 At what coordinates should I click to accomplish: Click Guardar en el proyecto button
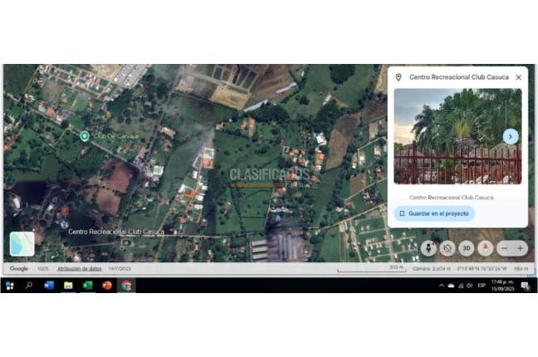(x=434, y=213)
